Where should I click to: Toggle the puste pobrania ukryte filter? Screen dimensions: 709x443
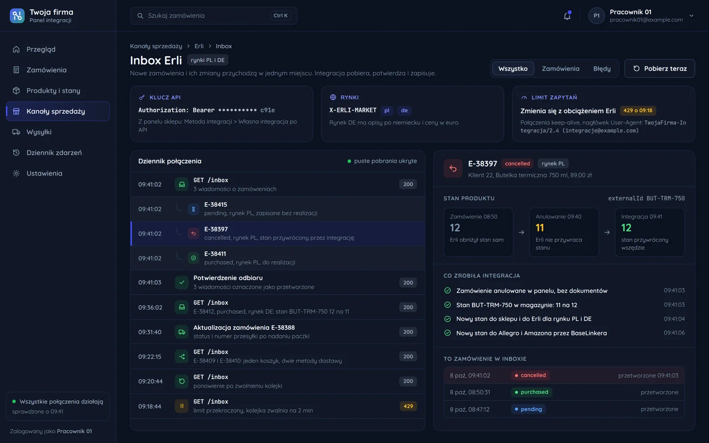click(x=382, y=161)
